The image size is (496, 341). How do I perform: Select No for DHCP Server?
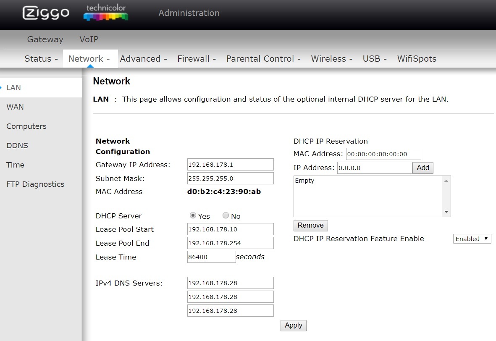pyautogui.click(x=226, y=215)
